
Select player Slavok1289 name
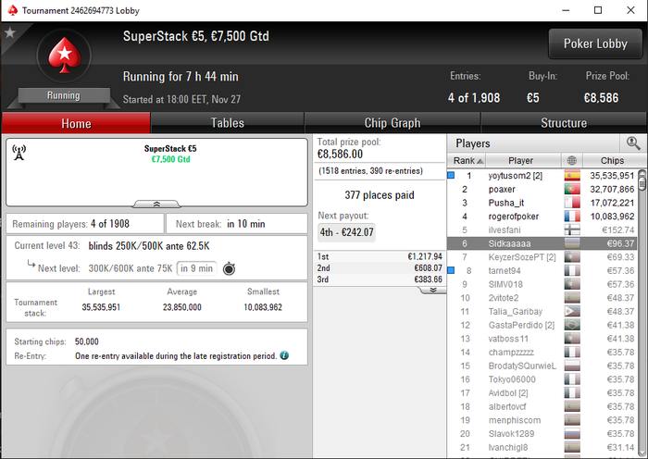(511, 434)
